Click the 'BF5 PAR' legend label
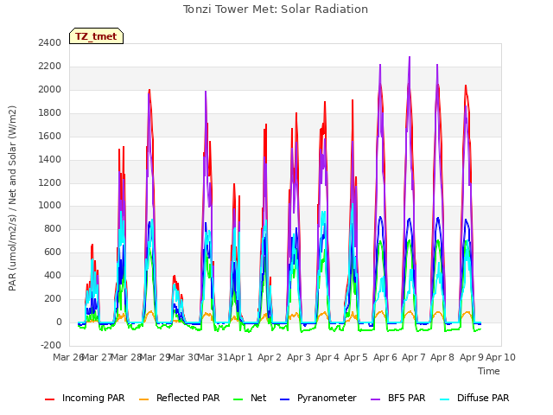This screenshot has width=553, height=415. pos(407,398)
